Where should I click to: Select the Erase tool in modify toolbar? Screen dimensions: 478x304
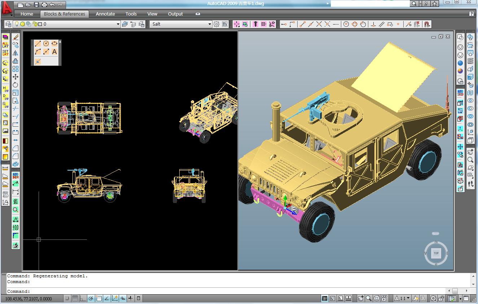[16, 37]
